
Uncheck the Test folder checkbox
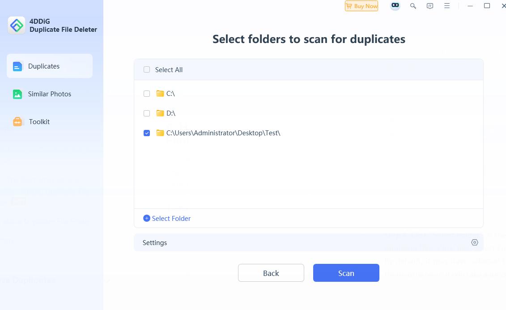click(147, 133)
